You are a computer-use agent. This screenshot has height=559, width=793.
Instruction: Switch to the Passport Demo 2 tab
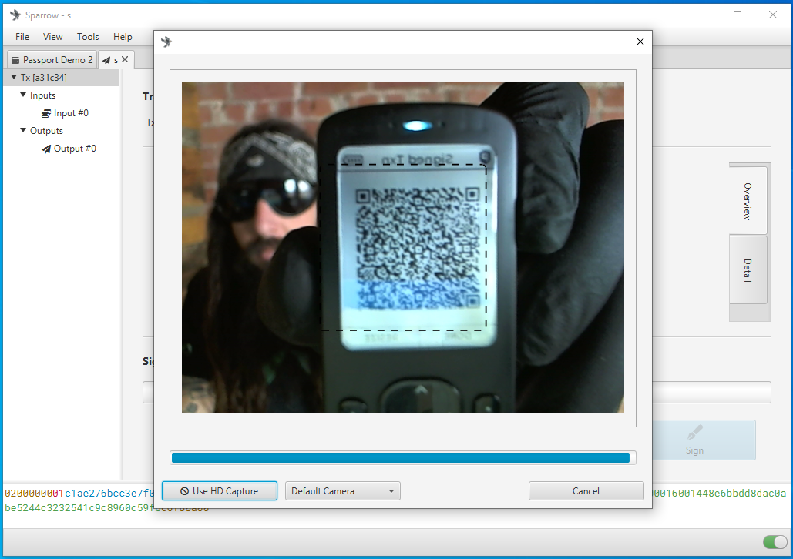(x=52, y=59)
